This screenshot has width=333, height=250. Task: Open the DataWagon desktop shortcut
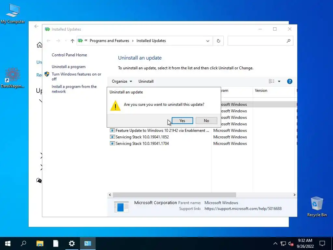(13, 78)
